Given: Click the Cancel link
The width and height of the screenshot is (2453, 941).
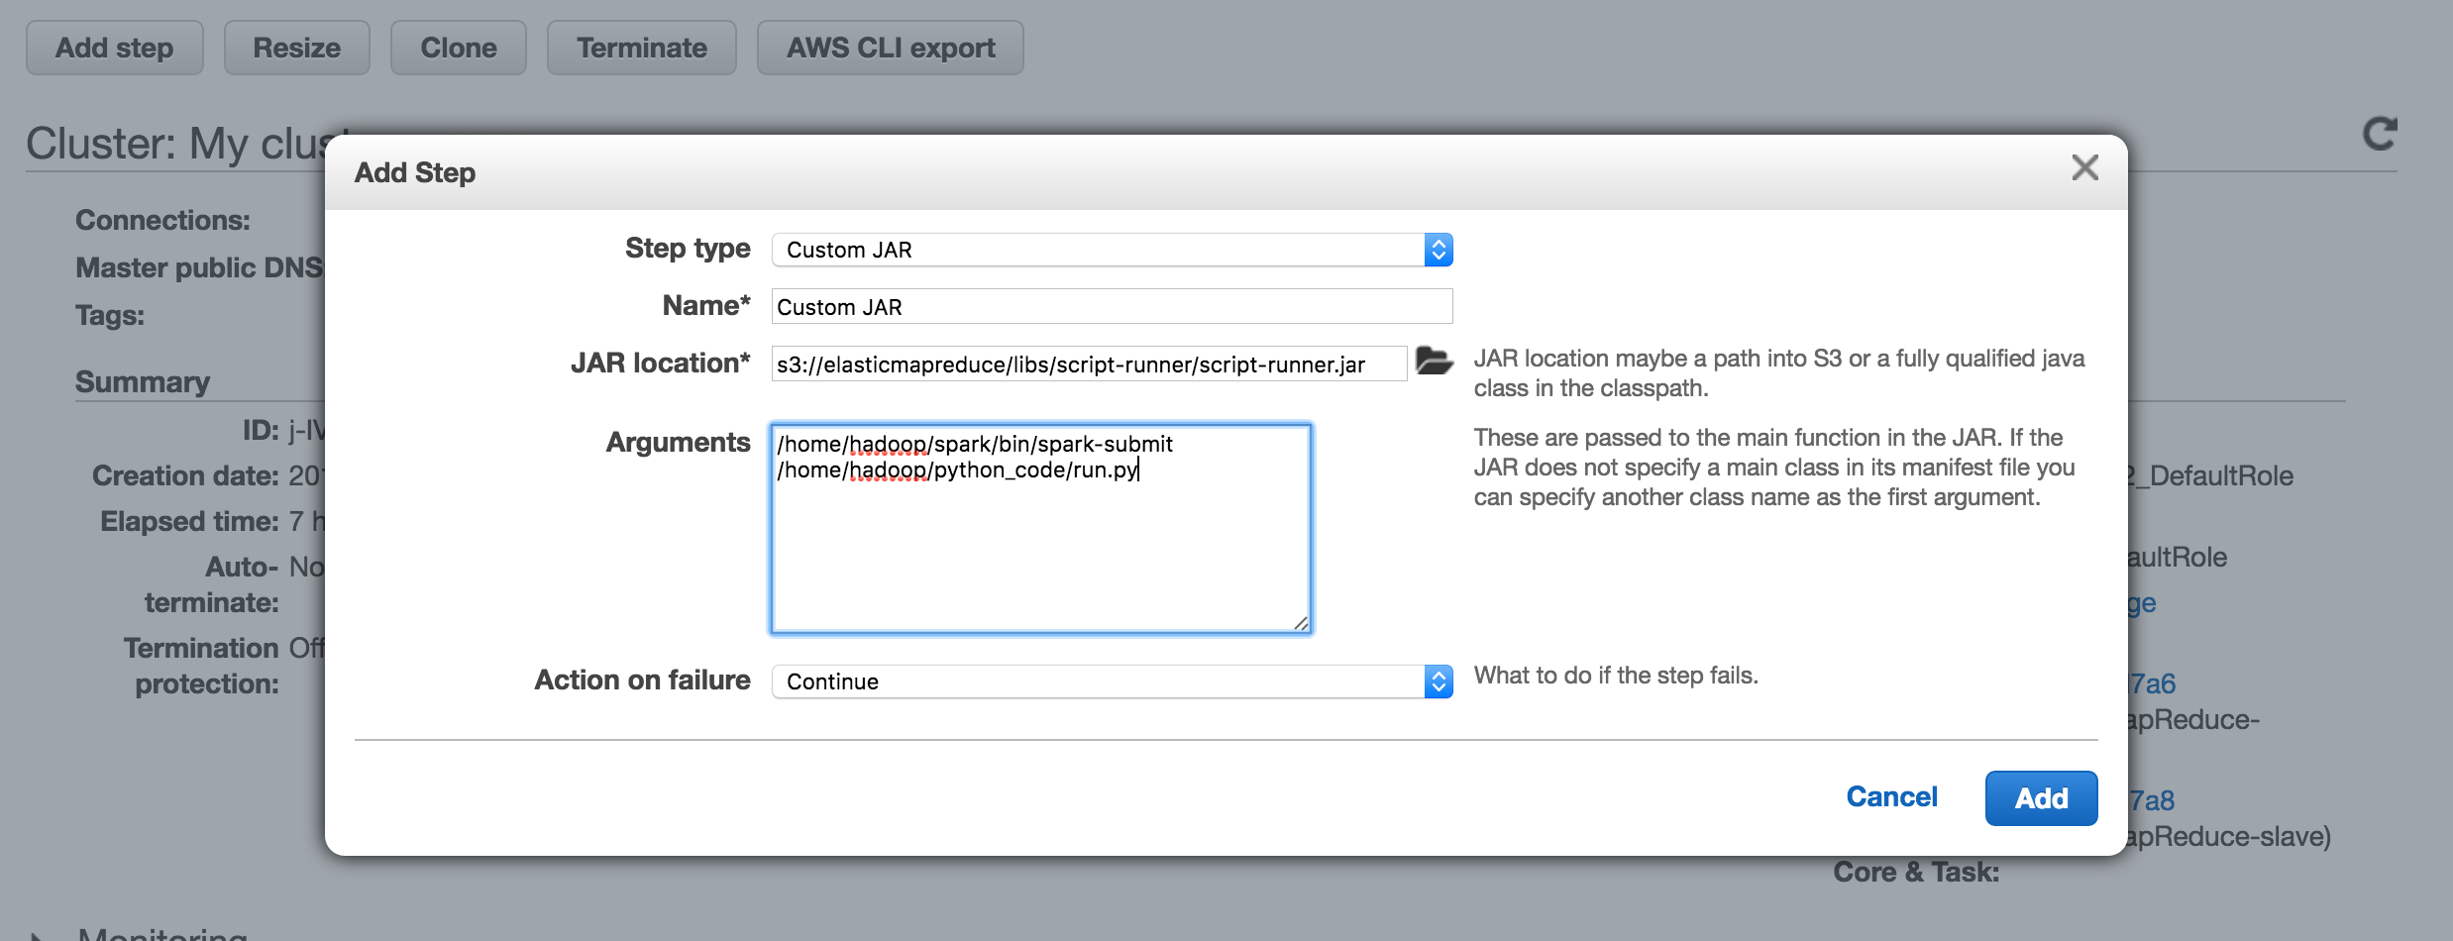Looking at the screenshot, I should tap(1891, 797).
